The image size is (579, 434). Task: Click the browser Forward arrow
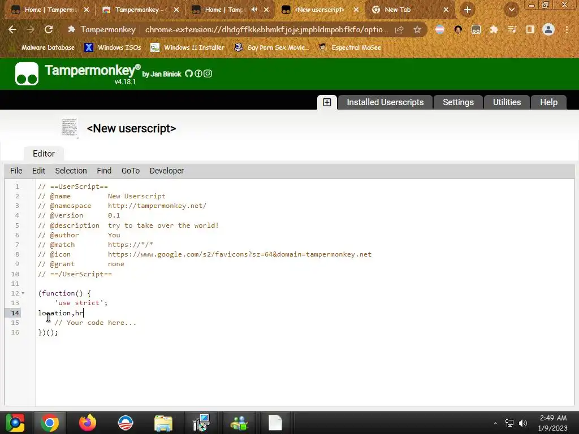(x=31, y=29)
